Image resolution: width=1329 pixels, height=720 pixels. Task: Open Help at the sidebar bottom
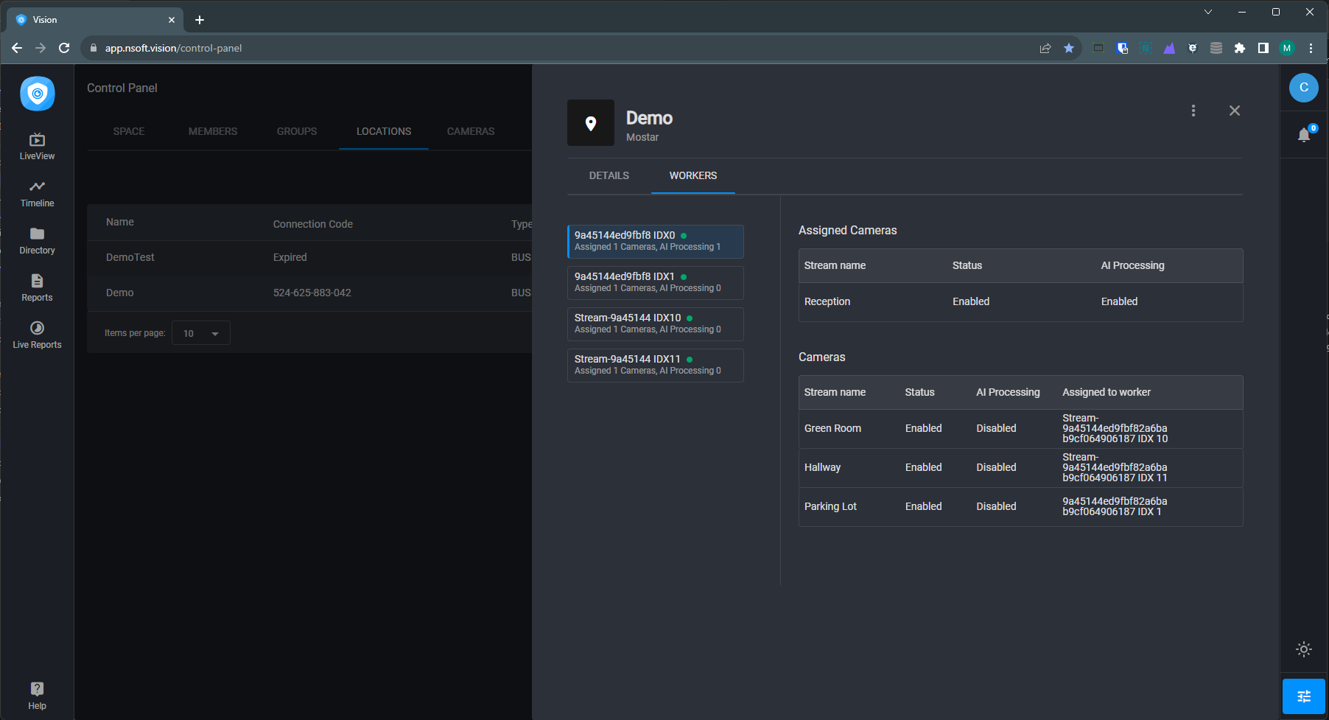point(37,696)
